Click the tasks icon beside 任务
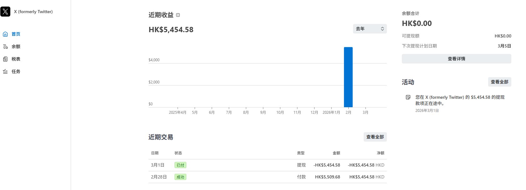526x190 pixels. pos(5,72)
